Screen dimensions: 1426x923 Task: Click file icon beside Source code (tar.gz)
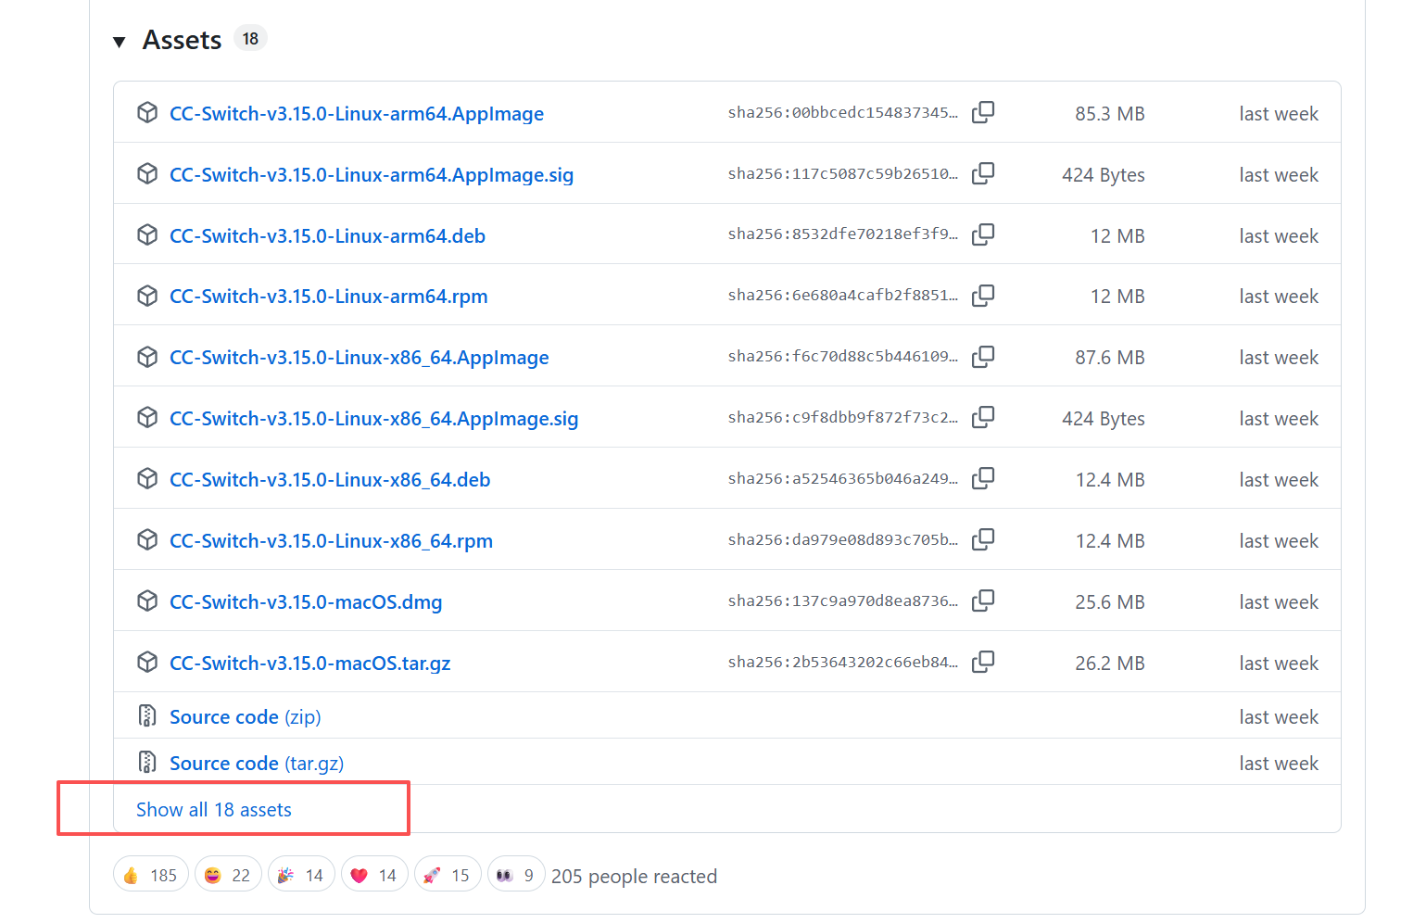click(147, 762)
